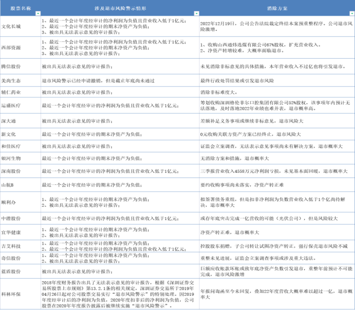Image resolution: width=355 pixels, height=310 pixels.
Task: Click the 控股股东捐赠 plan cell
Action: point(277,246)
